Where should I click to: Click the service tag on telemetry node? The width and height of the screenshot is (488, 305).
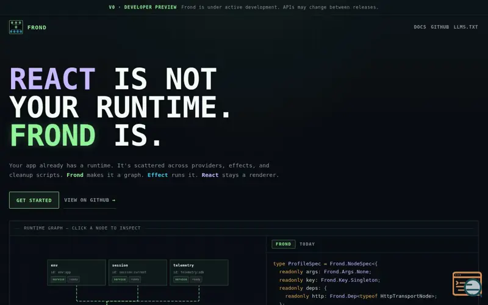(181, 279)
